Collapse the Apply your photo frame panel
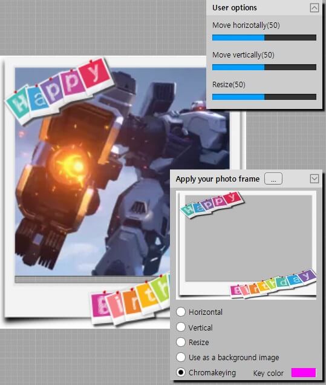The width and height of the screenshot is (326, 385). 315,179
